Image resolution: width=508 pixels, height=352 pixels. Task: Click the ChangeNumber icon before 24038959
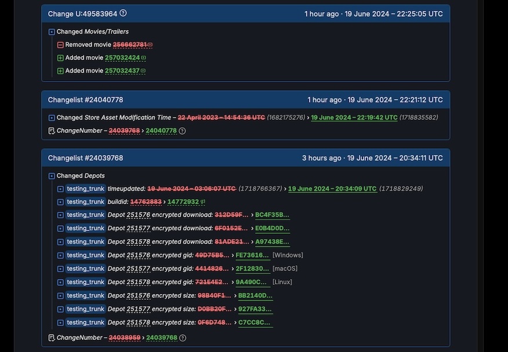tap(52, 338)
